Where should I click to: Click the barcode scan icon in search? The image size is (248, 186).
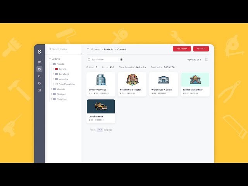click(x=121, y=59)
